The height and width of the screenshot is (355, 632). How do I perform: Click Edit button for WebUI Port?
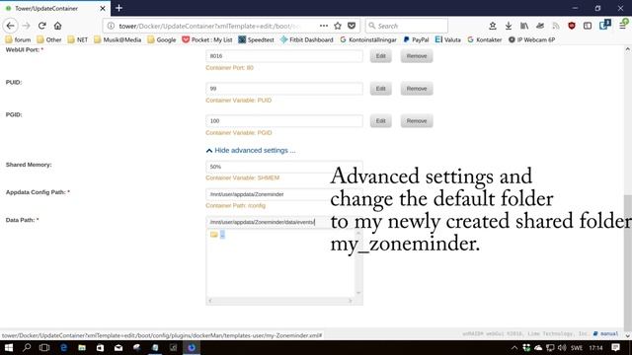coord(381,56)
